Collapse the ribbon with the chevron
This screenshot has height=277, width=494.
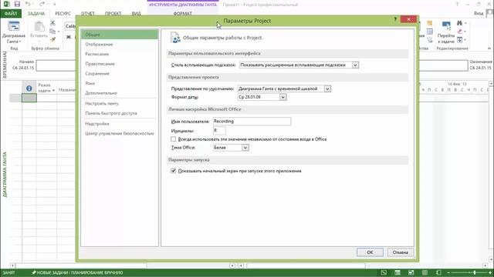click(489, 48)
